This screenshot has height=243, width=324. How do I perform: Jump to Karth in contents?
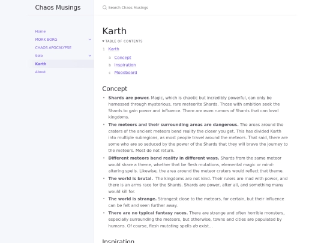(113, 49)
